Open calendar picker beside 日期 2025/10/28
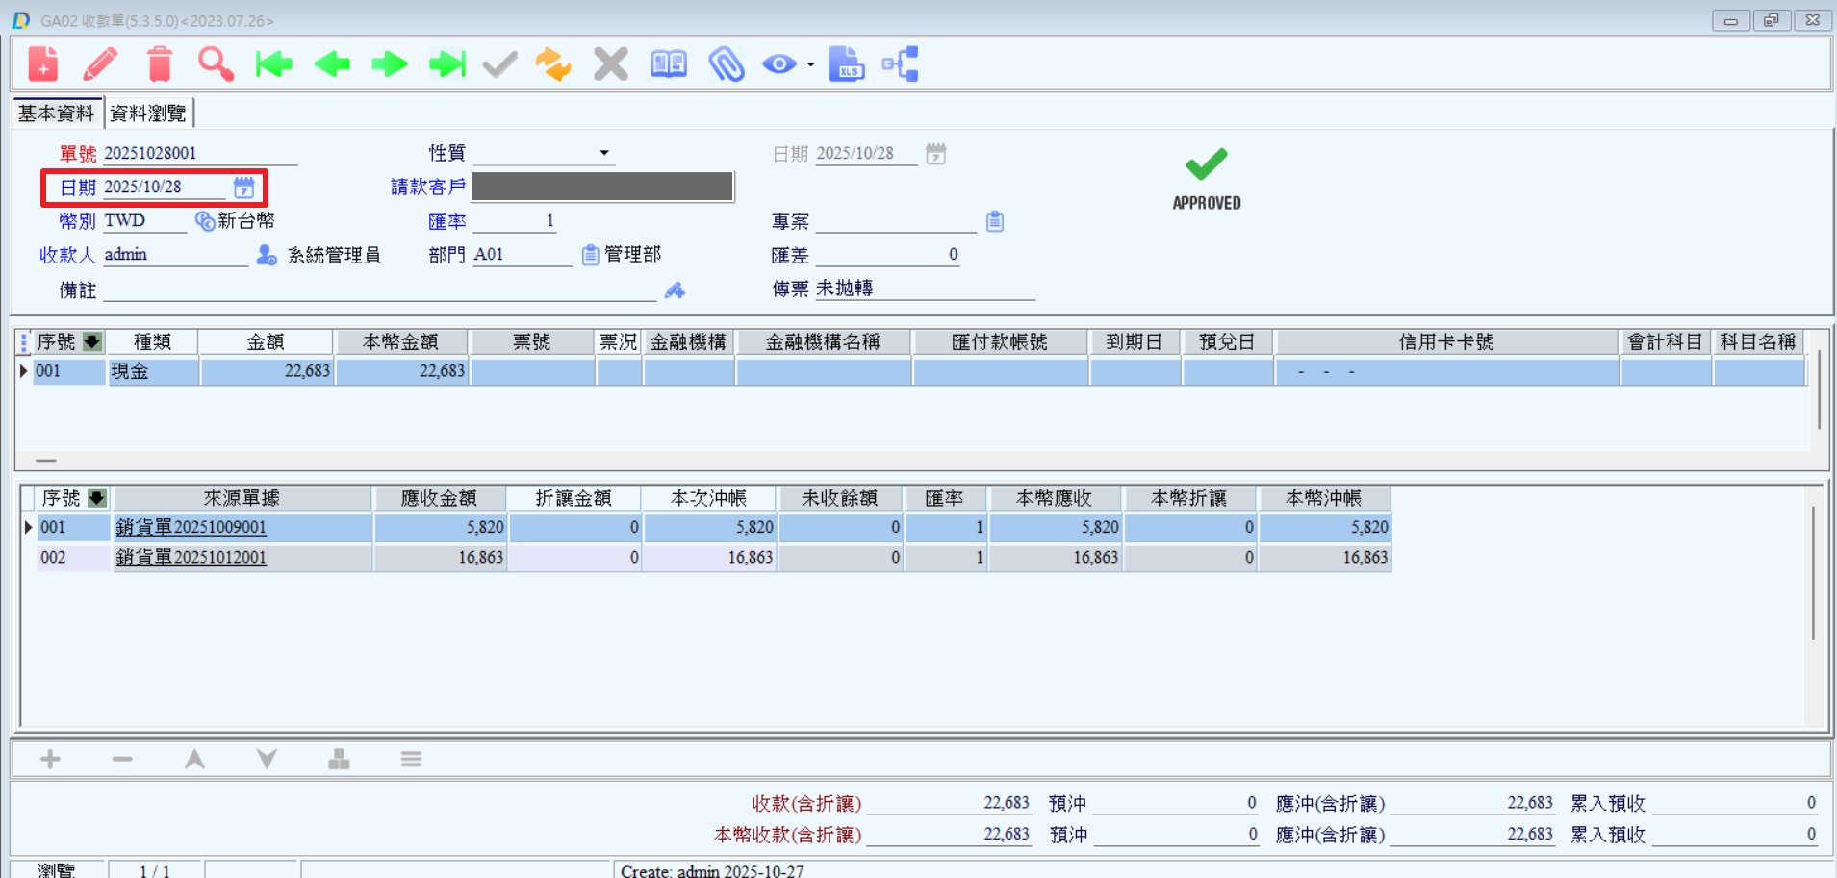Viewport: 1837px width, 878px height. 244,187
